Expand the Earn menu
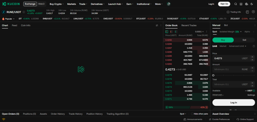Screen dimensions: 257x122 (130, 4)
